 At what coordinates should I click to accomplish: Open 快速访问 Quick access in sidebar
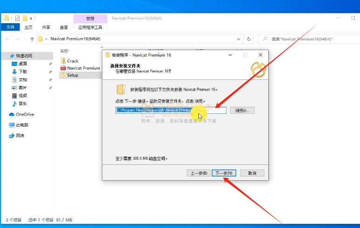tap(24, 56)
